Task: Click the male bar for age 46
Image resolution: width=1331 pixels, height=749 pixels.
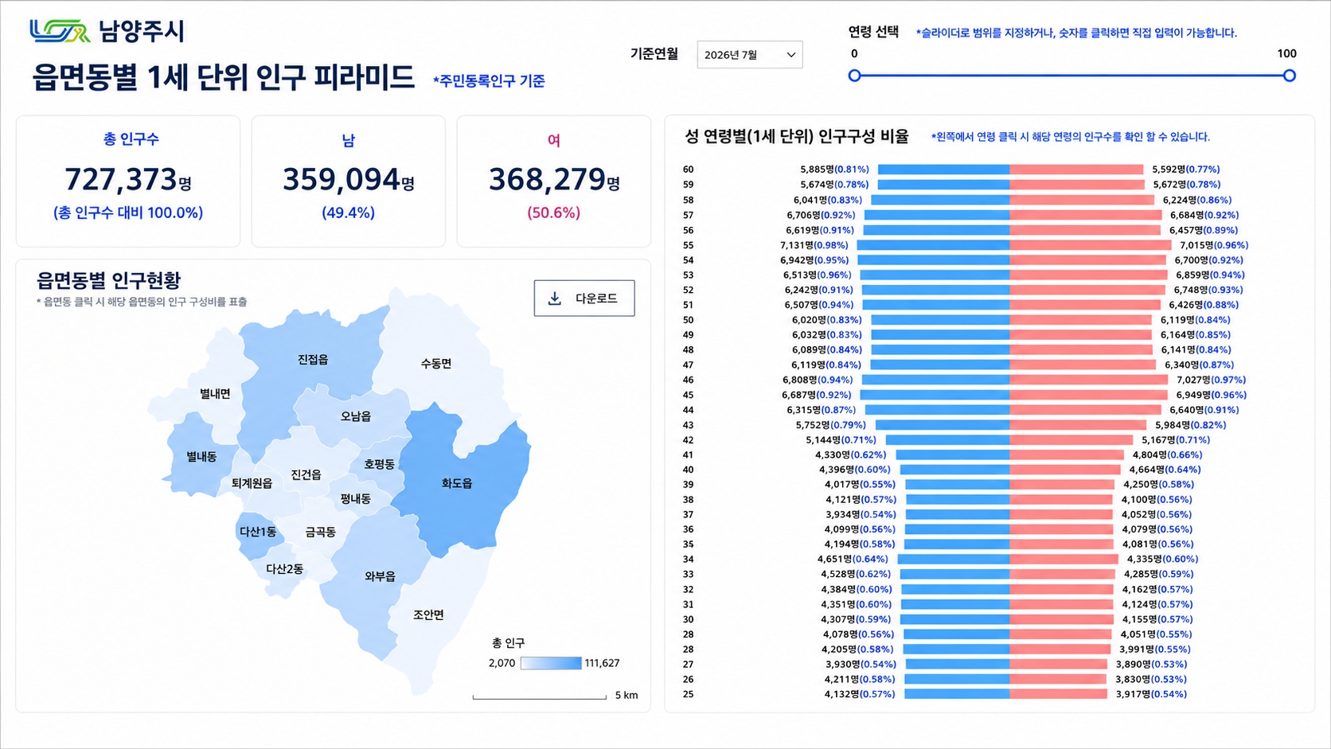Action: click(935, 380)
